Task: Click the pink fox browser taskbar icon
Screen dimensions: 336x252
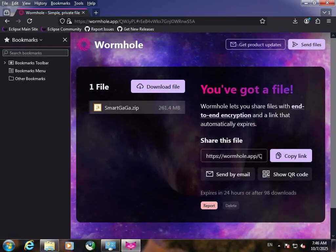Action: (131, 245)
